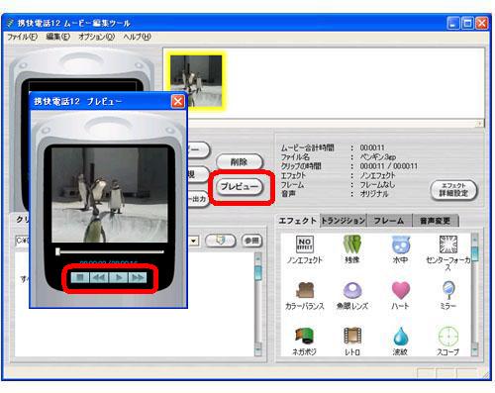Stop playback in the preview window
Viewport: 495px width, 393px height.
[x=80, y=278]
